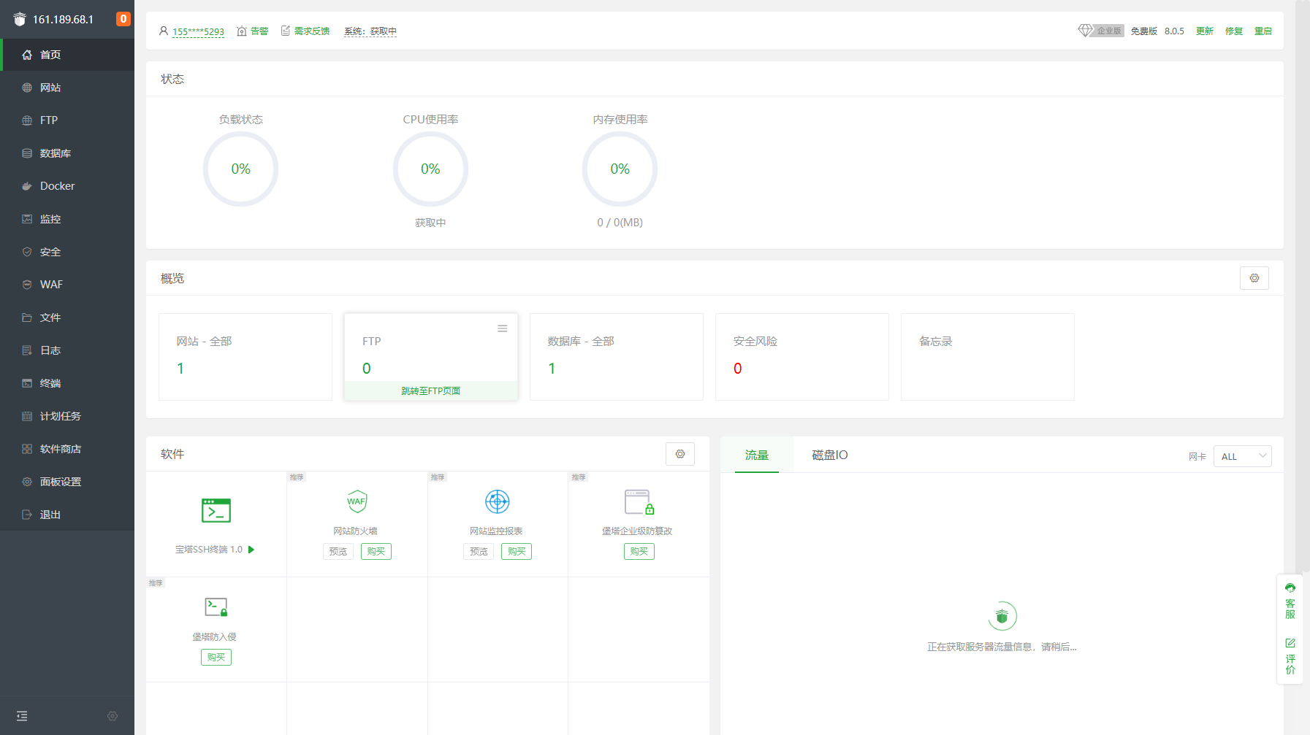This screenshot has height=735, width=1310.
Task: Expand the 网卡 ALL dropdown
Action: [x=1242, y=456]
